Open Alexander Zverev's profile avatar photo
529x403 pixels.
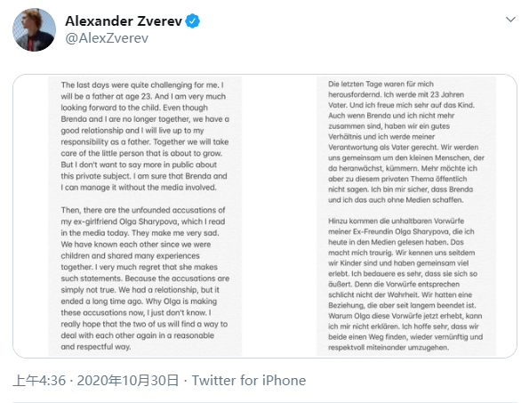(34, 29)
